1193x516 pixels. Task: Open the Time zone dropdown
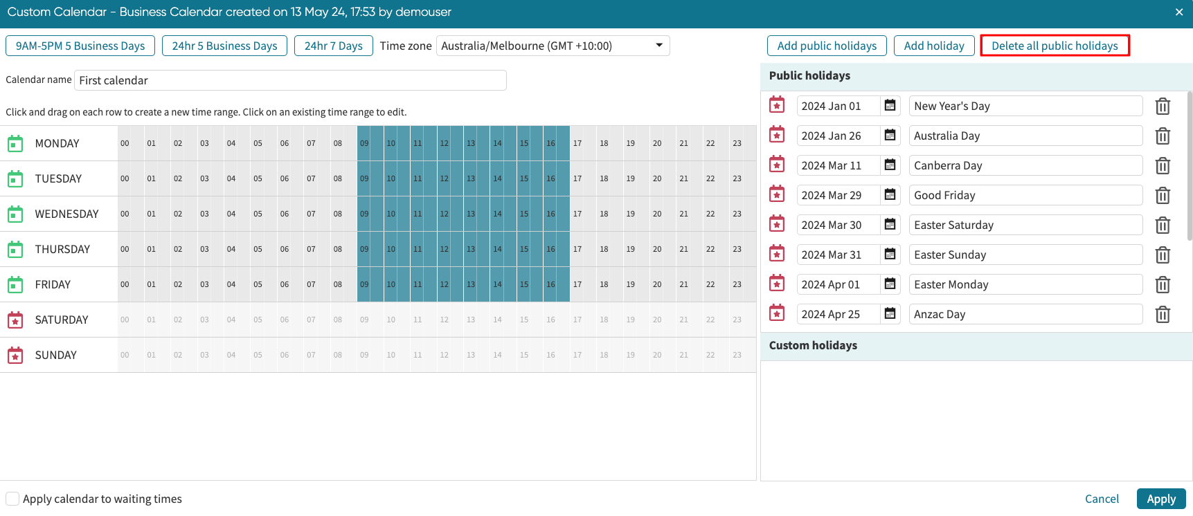[553, 46]
